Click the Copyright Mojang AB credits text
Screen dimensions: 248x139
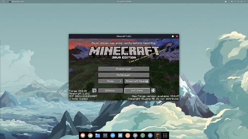[153, 99]
